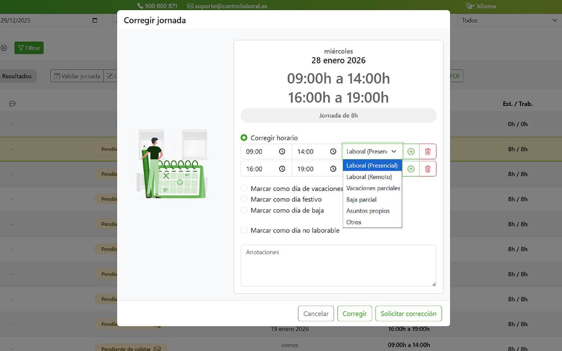Check 'Marcar como día no laborable'
Screen dimensions: 562x351
[x=244, y=230]
